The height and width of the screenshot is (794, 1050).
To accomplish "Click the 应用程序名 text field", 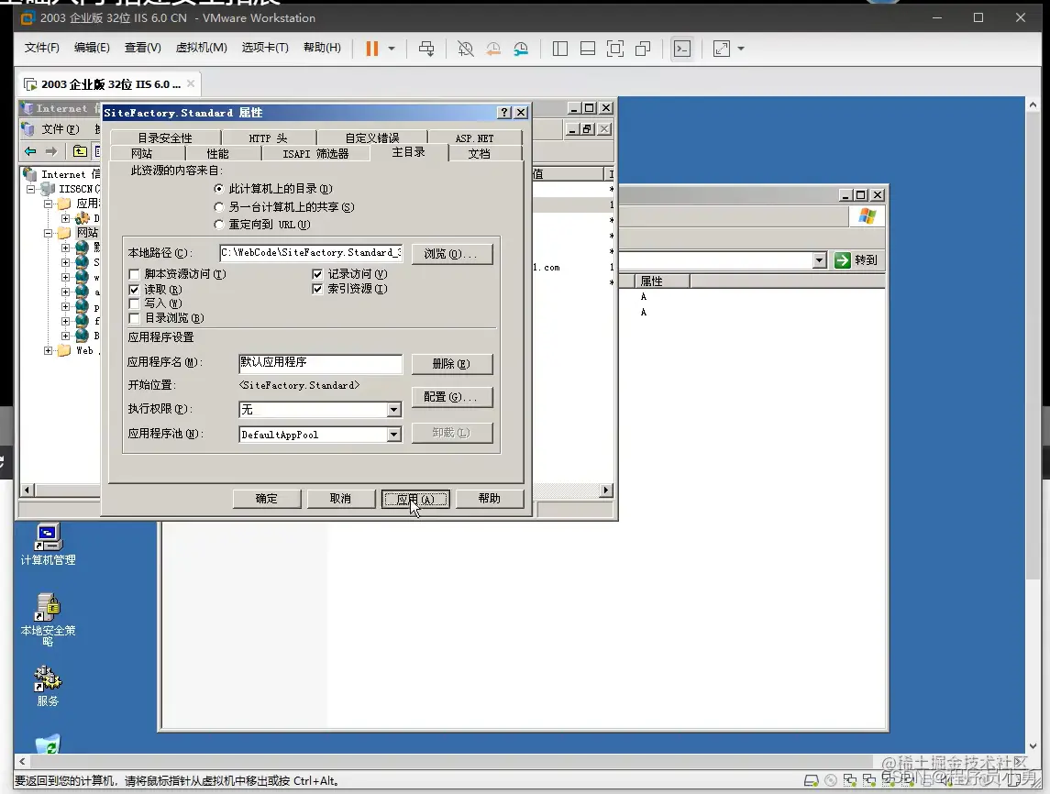I will (320, 363).
